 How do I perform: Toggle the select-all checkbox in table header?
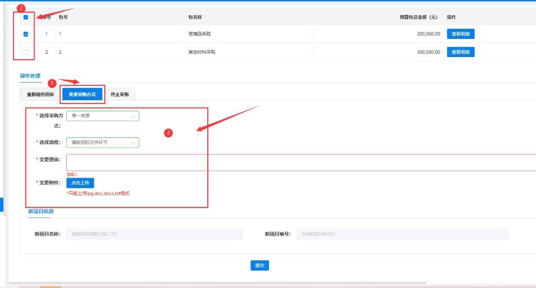pos(26,17)
